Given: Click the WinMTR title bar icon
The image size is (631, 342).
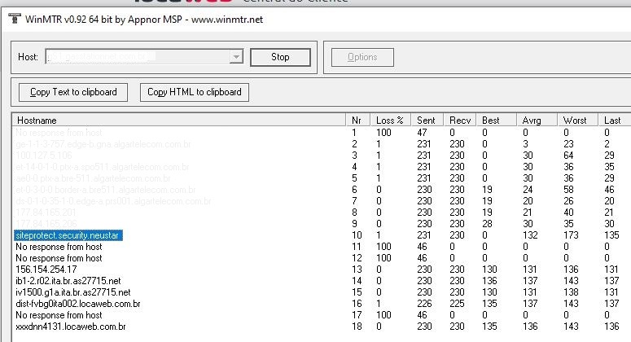Looking at the screenshot, I should click(x=15, y=19).
